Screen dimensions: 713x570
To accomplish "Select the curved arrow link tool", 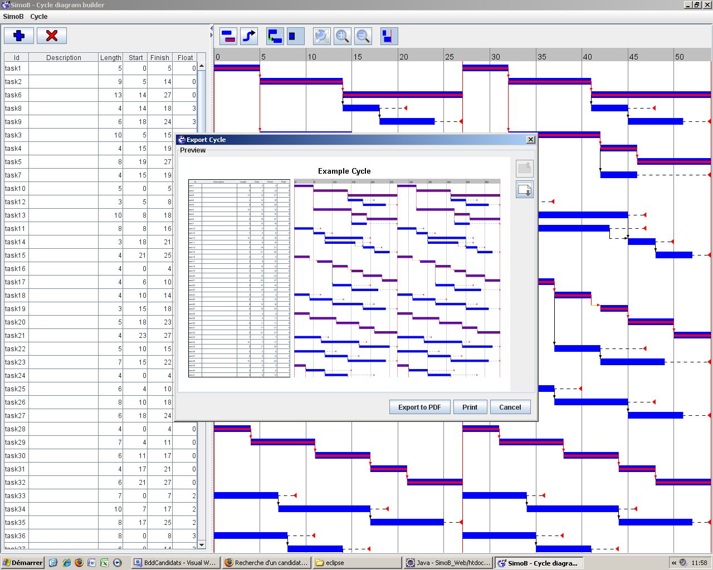I will [x=249, y=37].
